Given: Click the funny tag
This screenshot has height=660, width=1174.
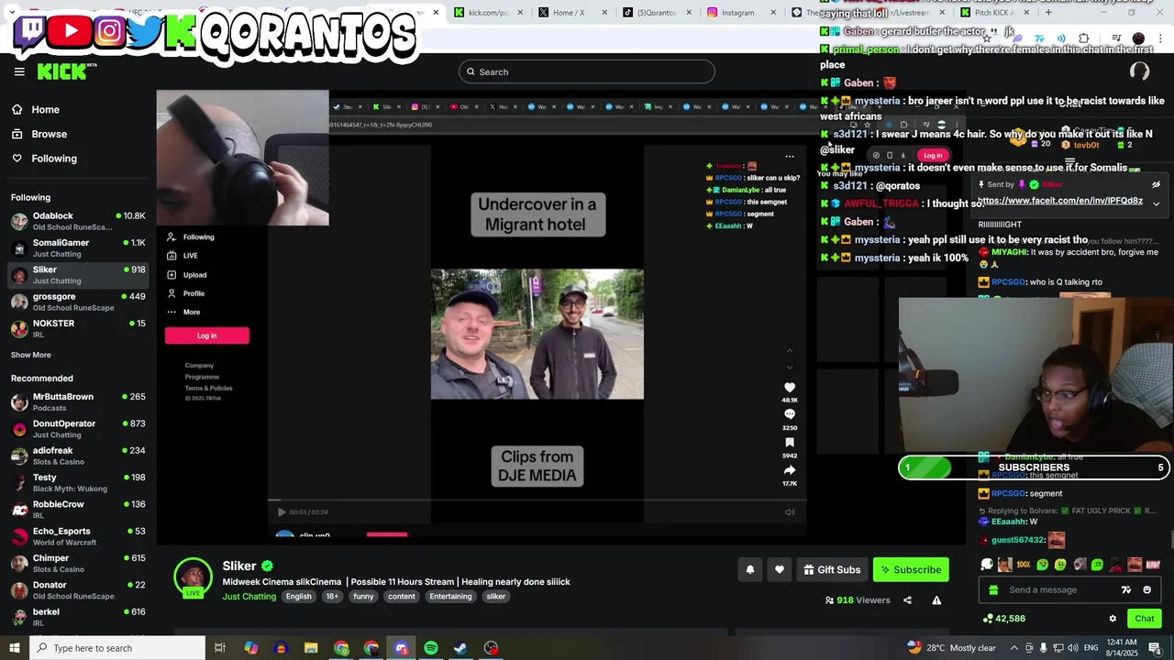Looking at the screenshot, I should (x=363, y=597).
